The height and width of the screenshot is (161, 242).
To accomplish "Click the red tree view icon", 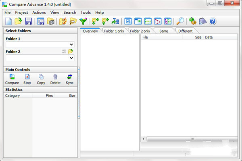I will [x=158, y=21].
